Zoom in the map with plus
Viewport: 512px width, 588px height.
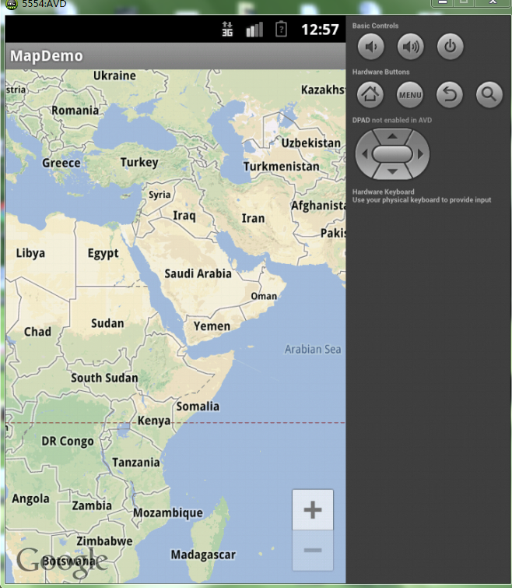[x=313, y=509]
